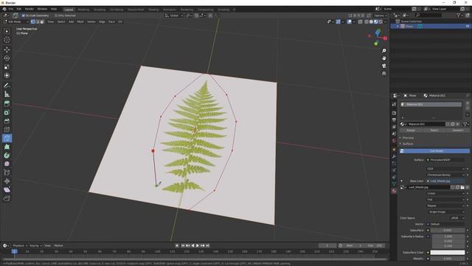472x266 pixels.
Task: Click the Subsurface Color white swatch
Action: tap(448, 253)
